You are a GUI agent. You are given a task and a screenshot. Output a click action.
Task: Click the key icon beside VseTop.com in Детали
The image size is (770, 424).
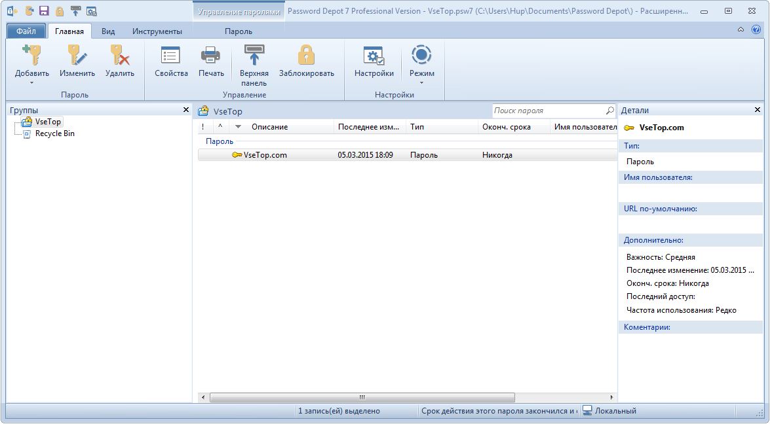629,128
